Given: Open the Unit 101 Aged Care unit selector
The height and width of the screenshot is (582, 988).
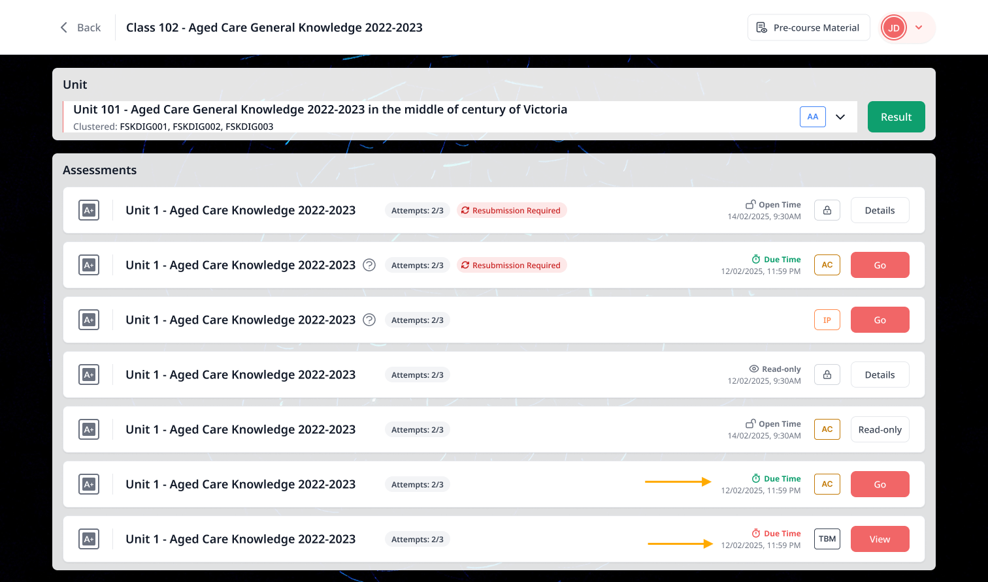Looking at the screenshot, I should pos(460,117).
